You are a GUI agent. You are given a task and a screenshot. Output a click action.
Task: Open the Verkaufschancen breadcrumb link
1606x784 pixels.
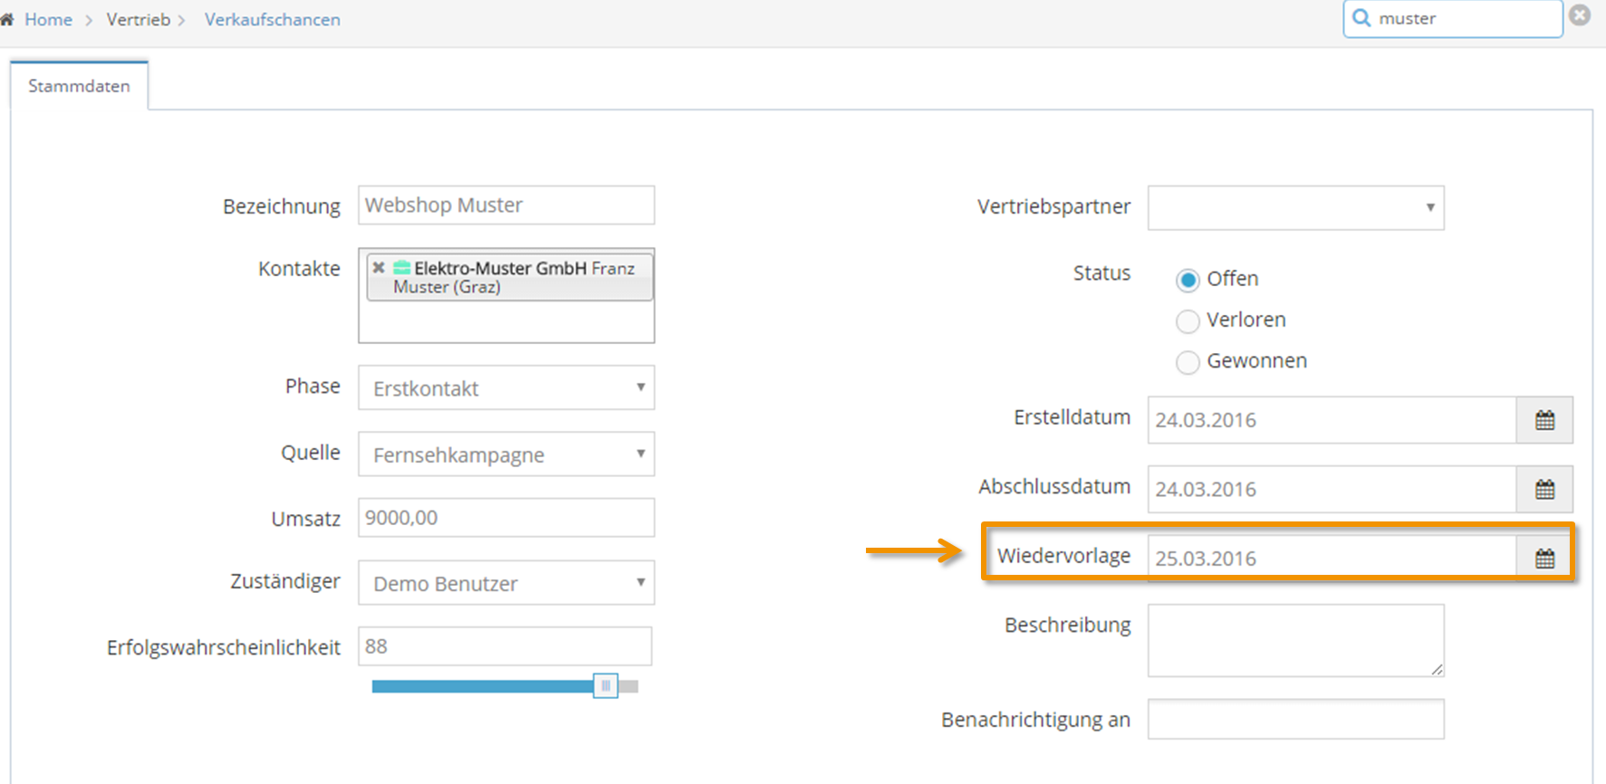pos(273,19)
